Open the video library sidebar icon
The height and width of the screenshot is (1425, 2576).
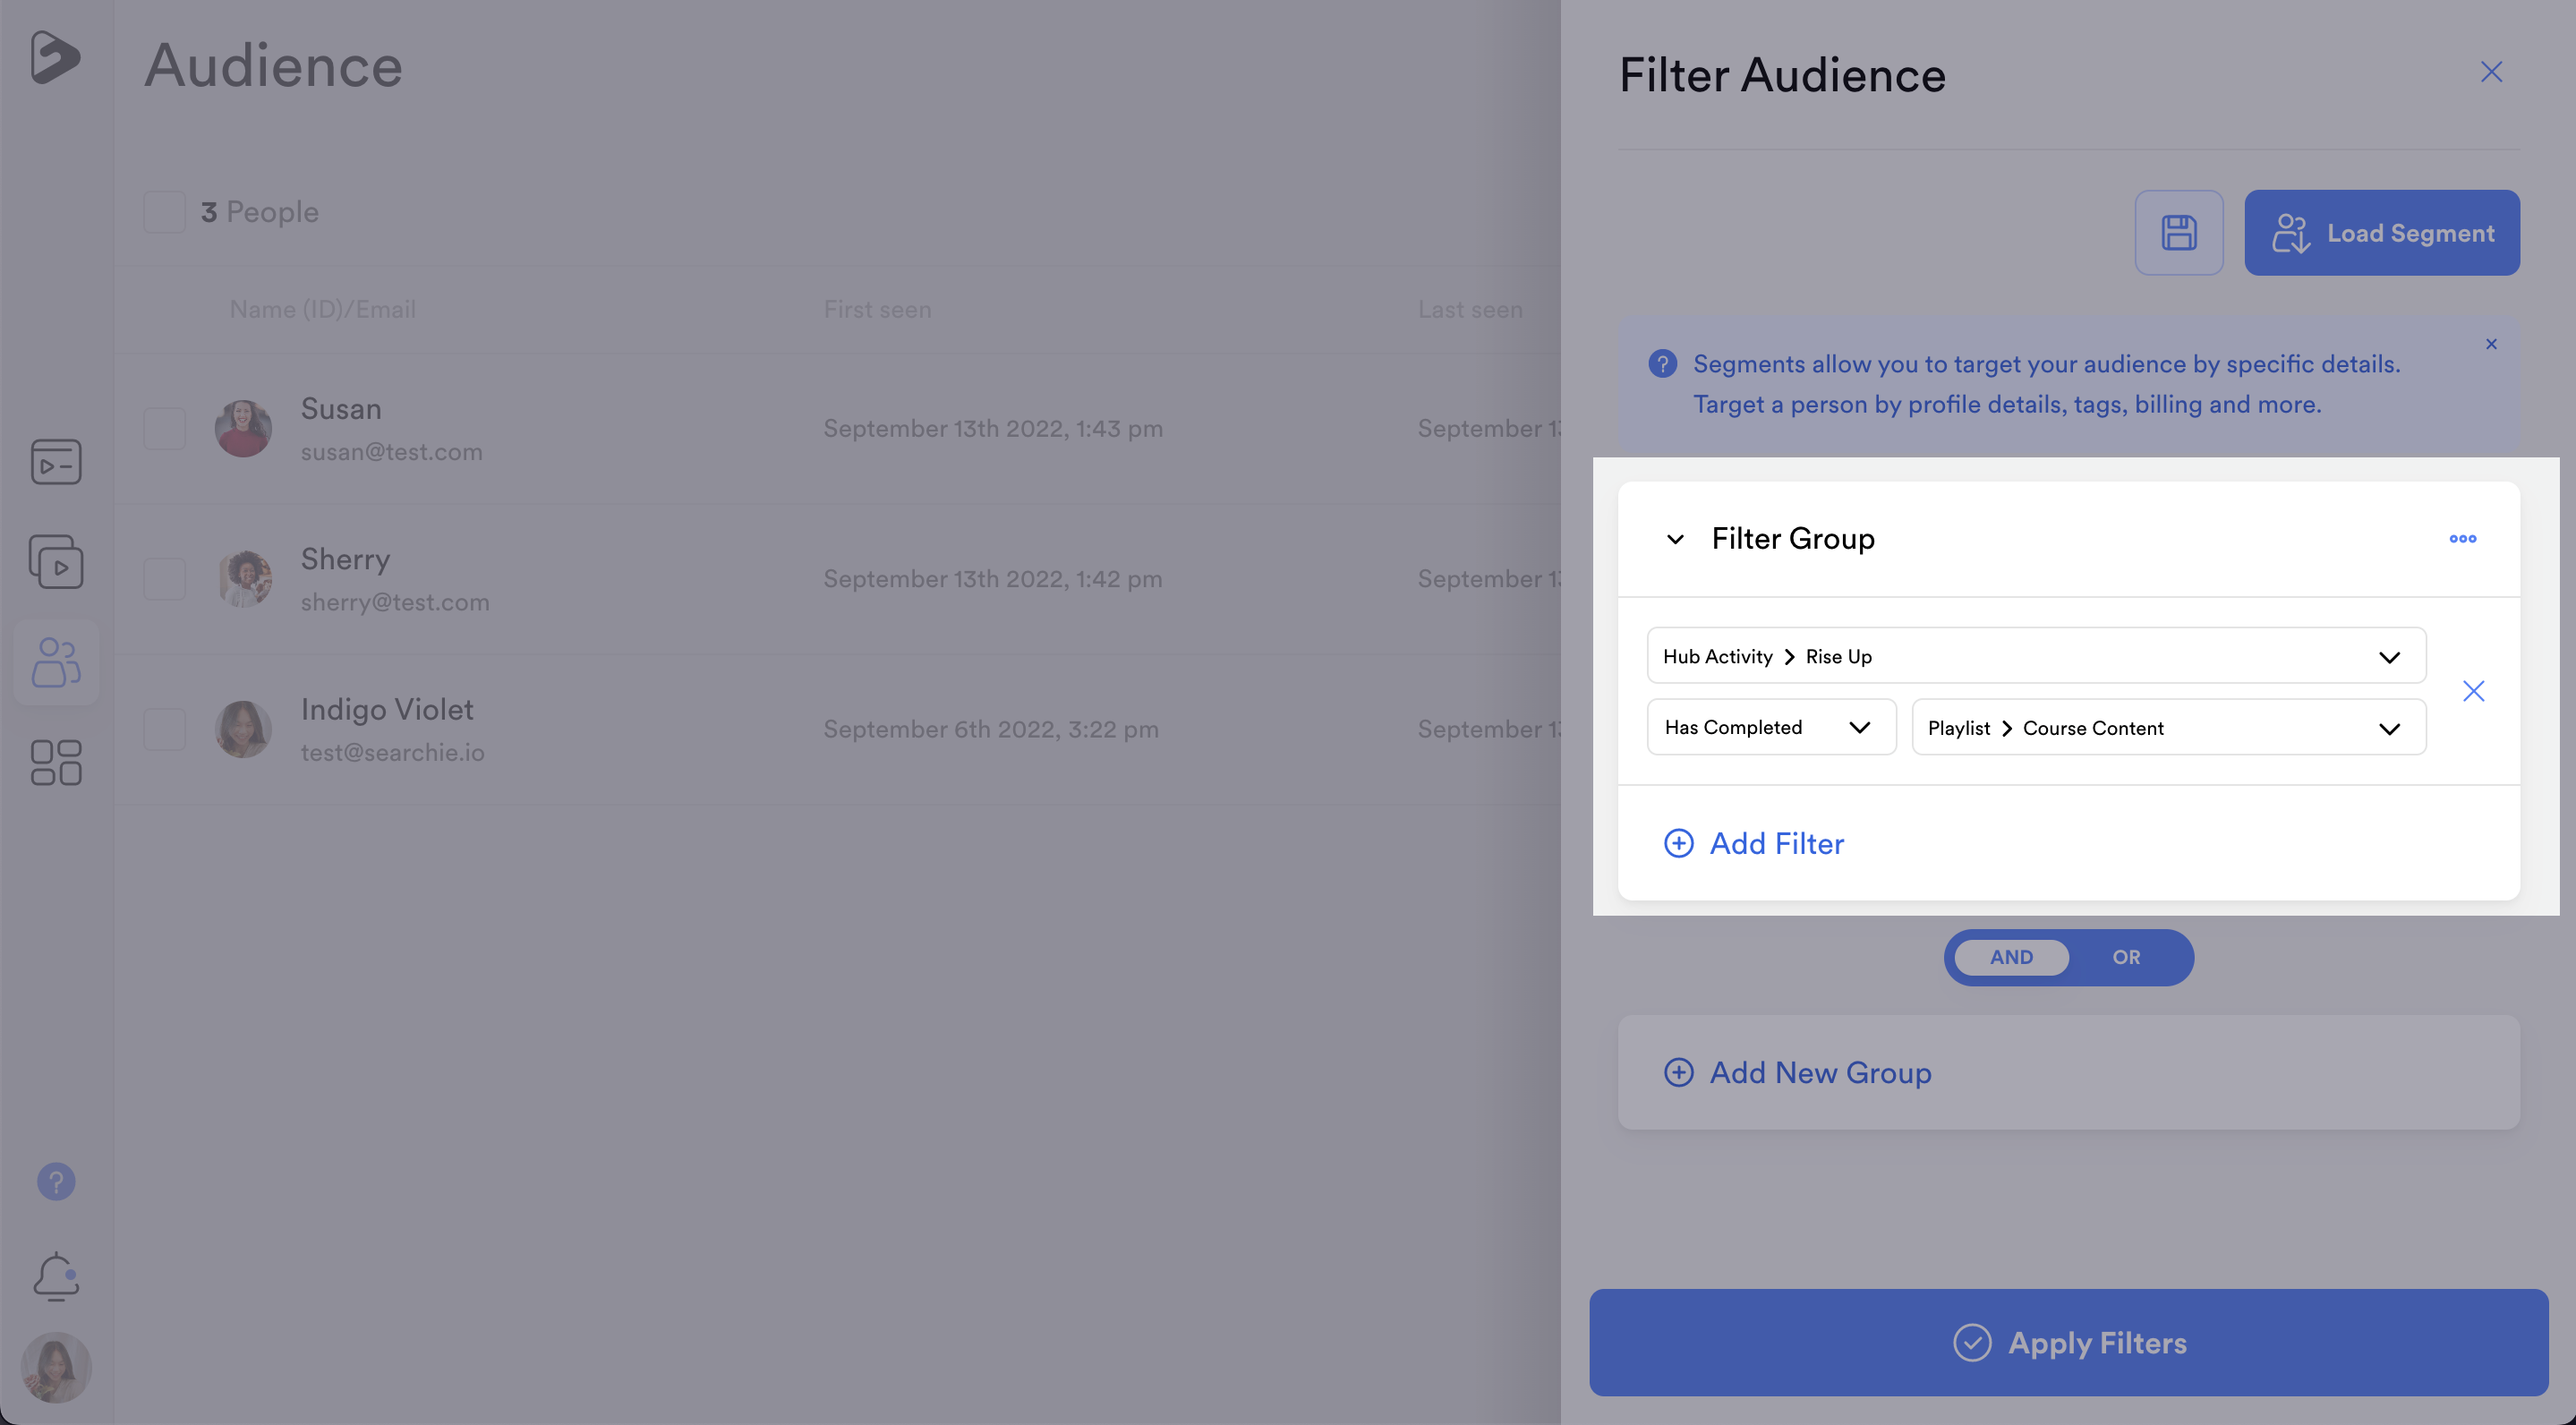pyautogui.click(x=56, y=562)
